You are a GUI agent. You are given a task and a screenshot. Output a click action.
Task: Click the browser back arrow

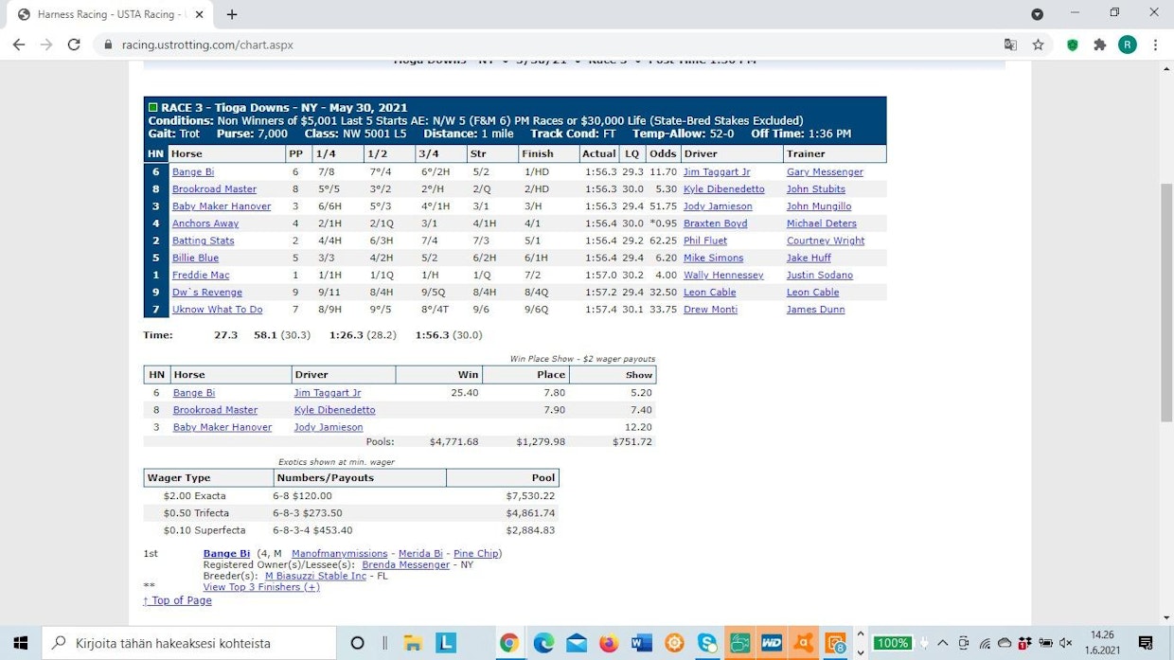pos(19,45)
